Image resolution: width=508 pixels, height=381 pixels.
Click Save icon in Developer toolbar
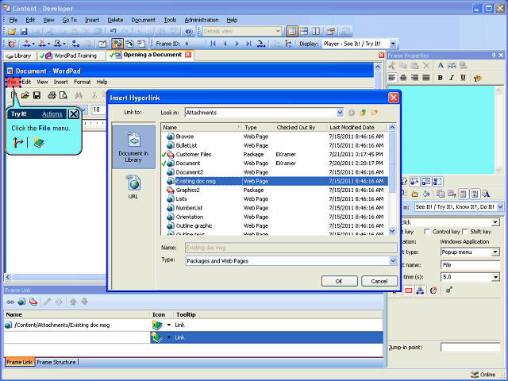(x=24, y=32)
